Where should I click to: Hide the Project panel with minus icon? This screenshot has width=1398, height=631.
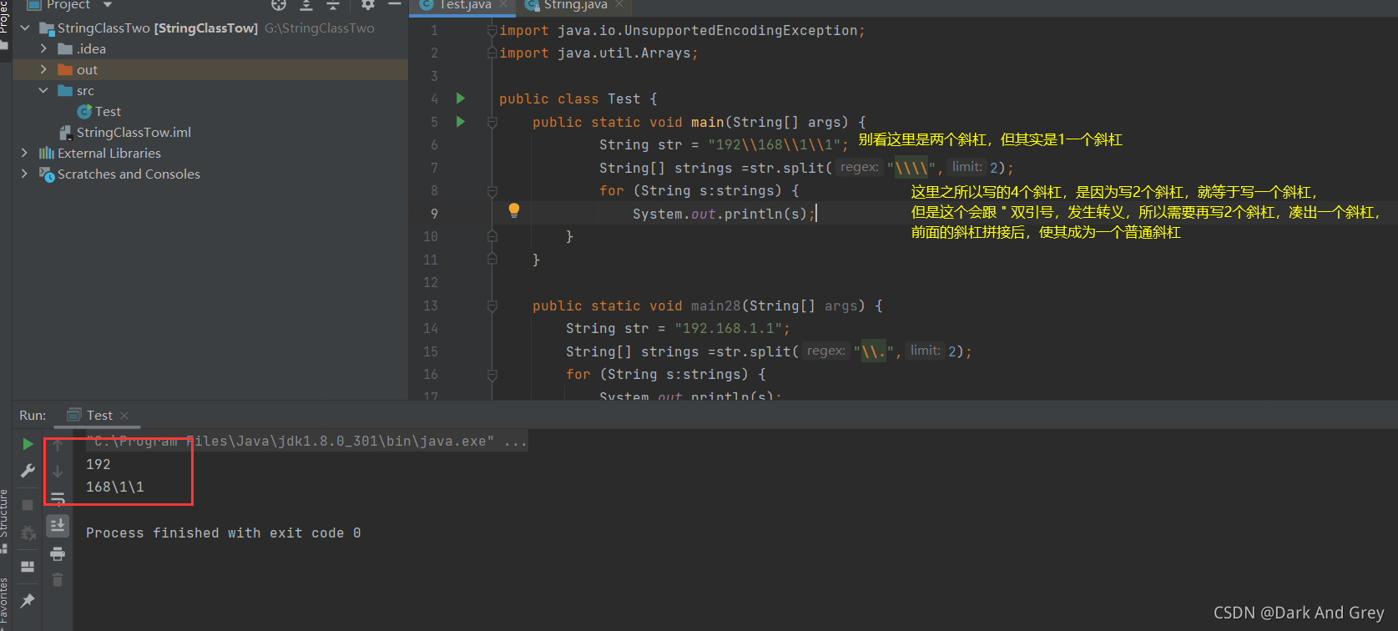(x=395, y=5)
